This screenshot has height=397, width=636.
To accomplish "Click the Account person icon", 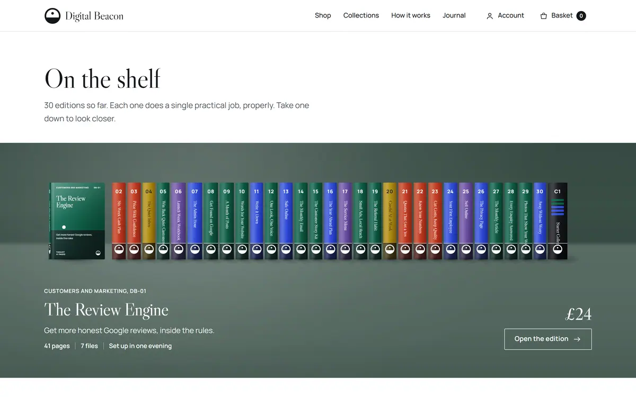I will pyautogui.click(x=490, y=16).
